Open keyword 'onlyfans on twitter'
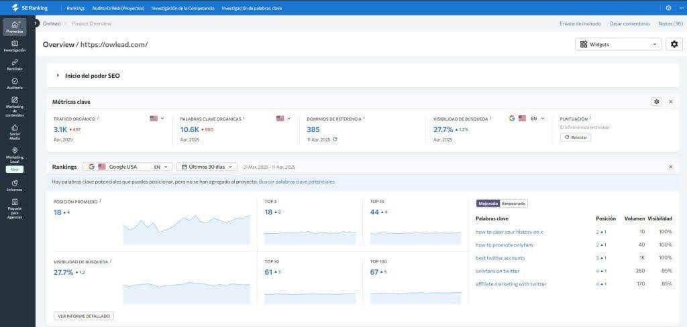 [497, 271]
